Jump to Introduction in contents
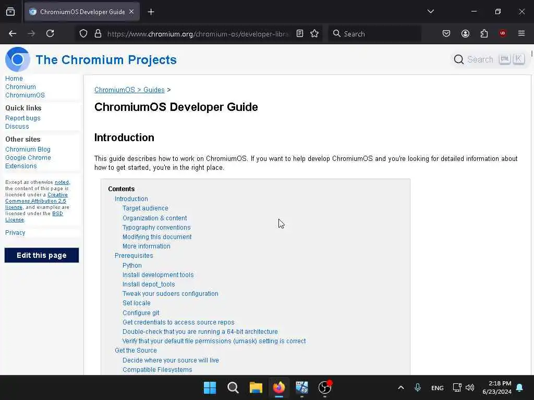The height and width of the screenshot is (400, 534). tap(131, 198)
